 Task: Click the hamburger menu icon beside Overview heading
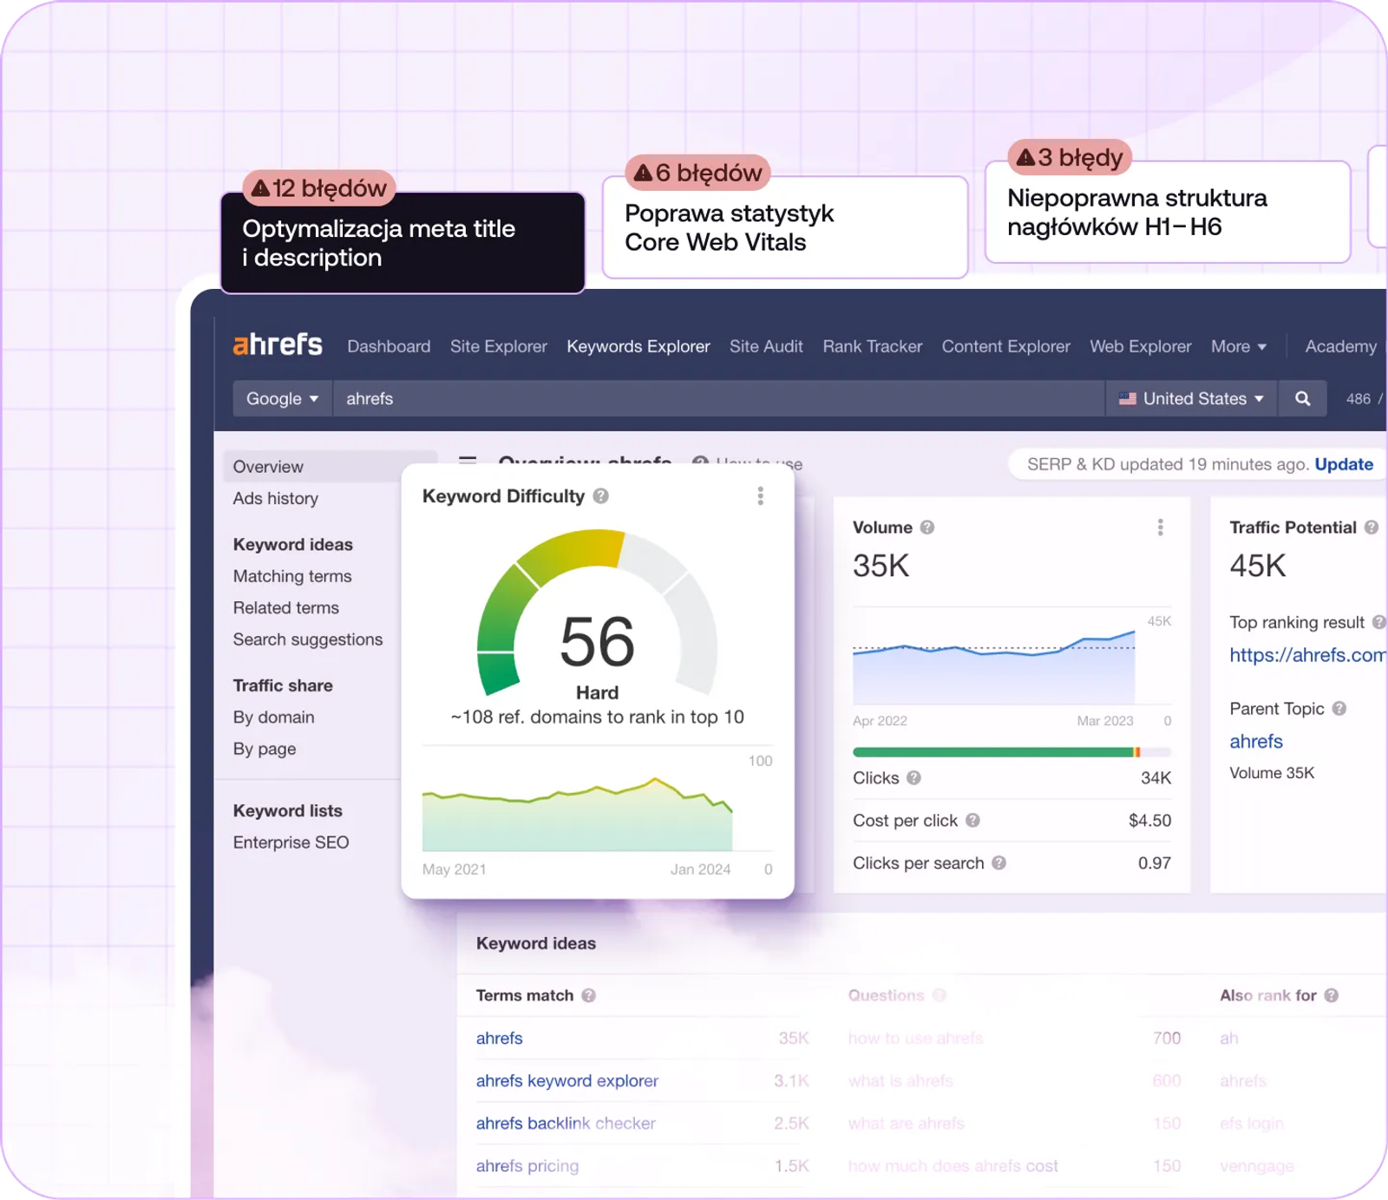[x=468, y=460]
